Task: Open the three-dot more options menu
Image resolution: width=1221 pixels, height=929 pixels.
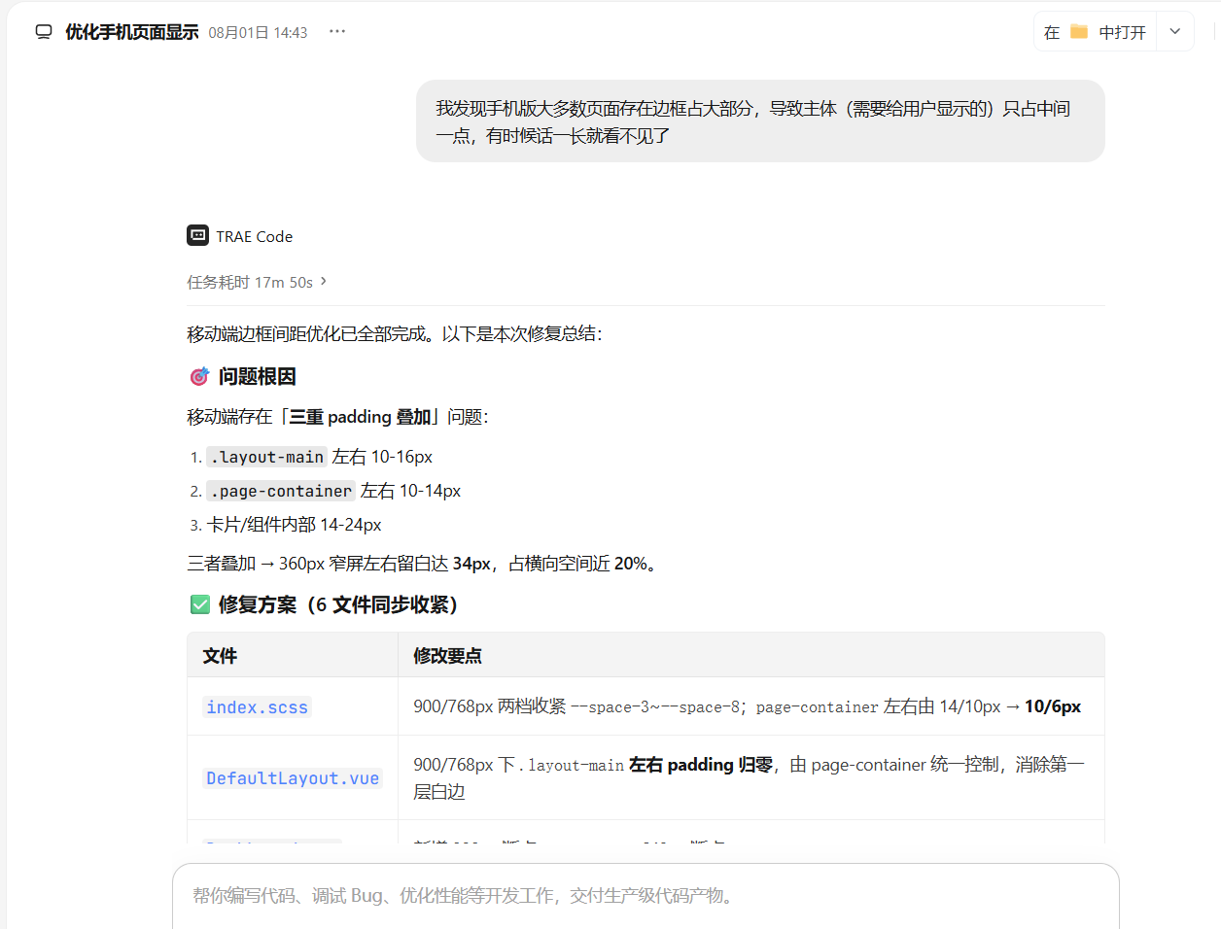Action: [337, 31]
